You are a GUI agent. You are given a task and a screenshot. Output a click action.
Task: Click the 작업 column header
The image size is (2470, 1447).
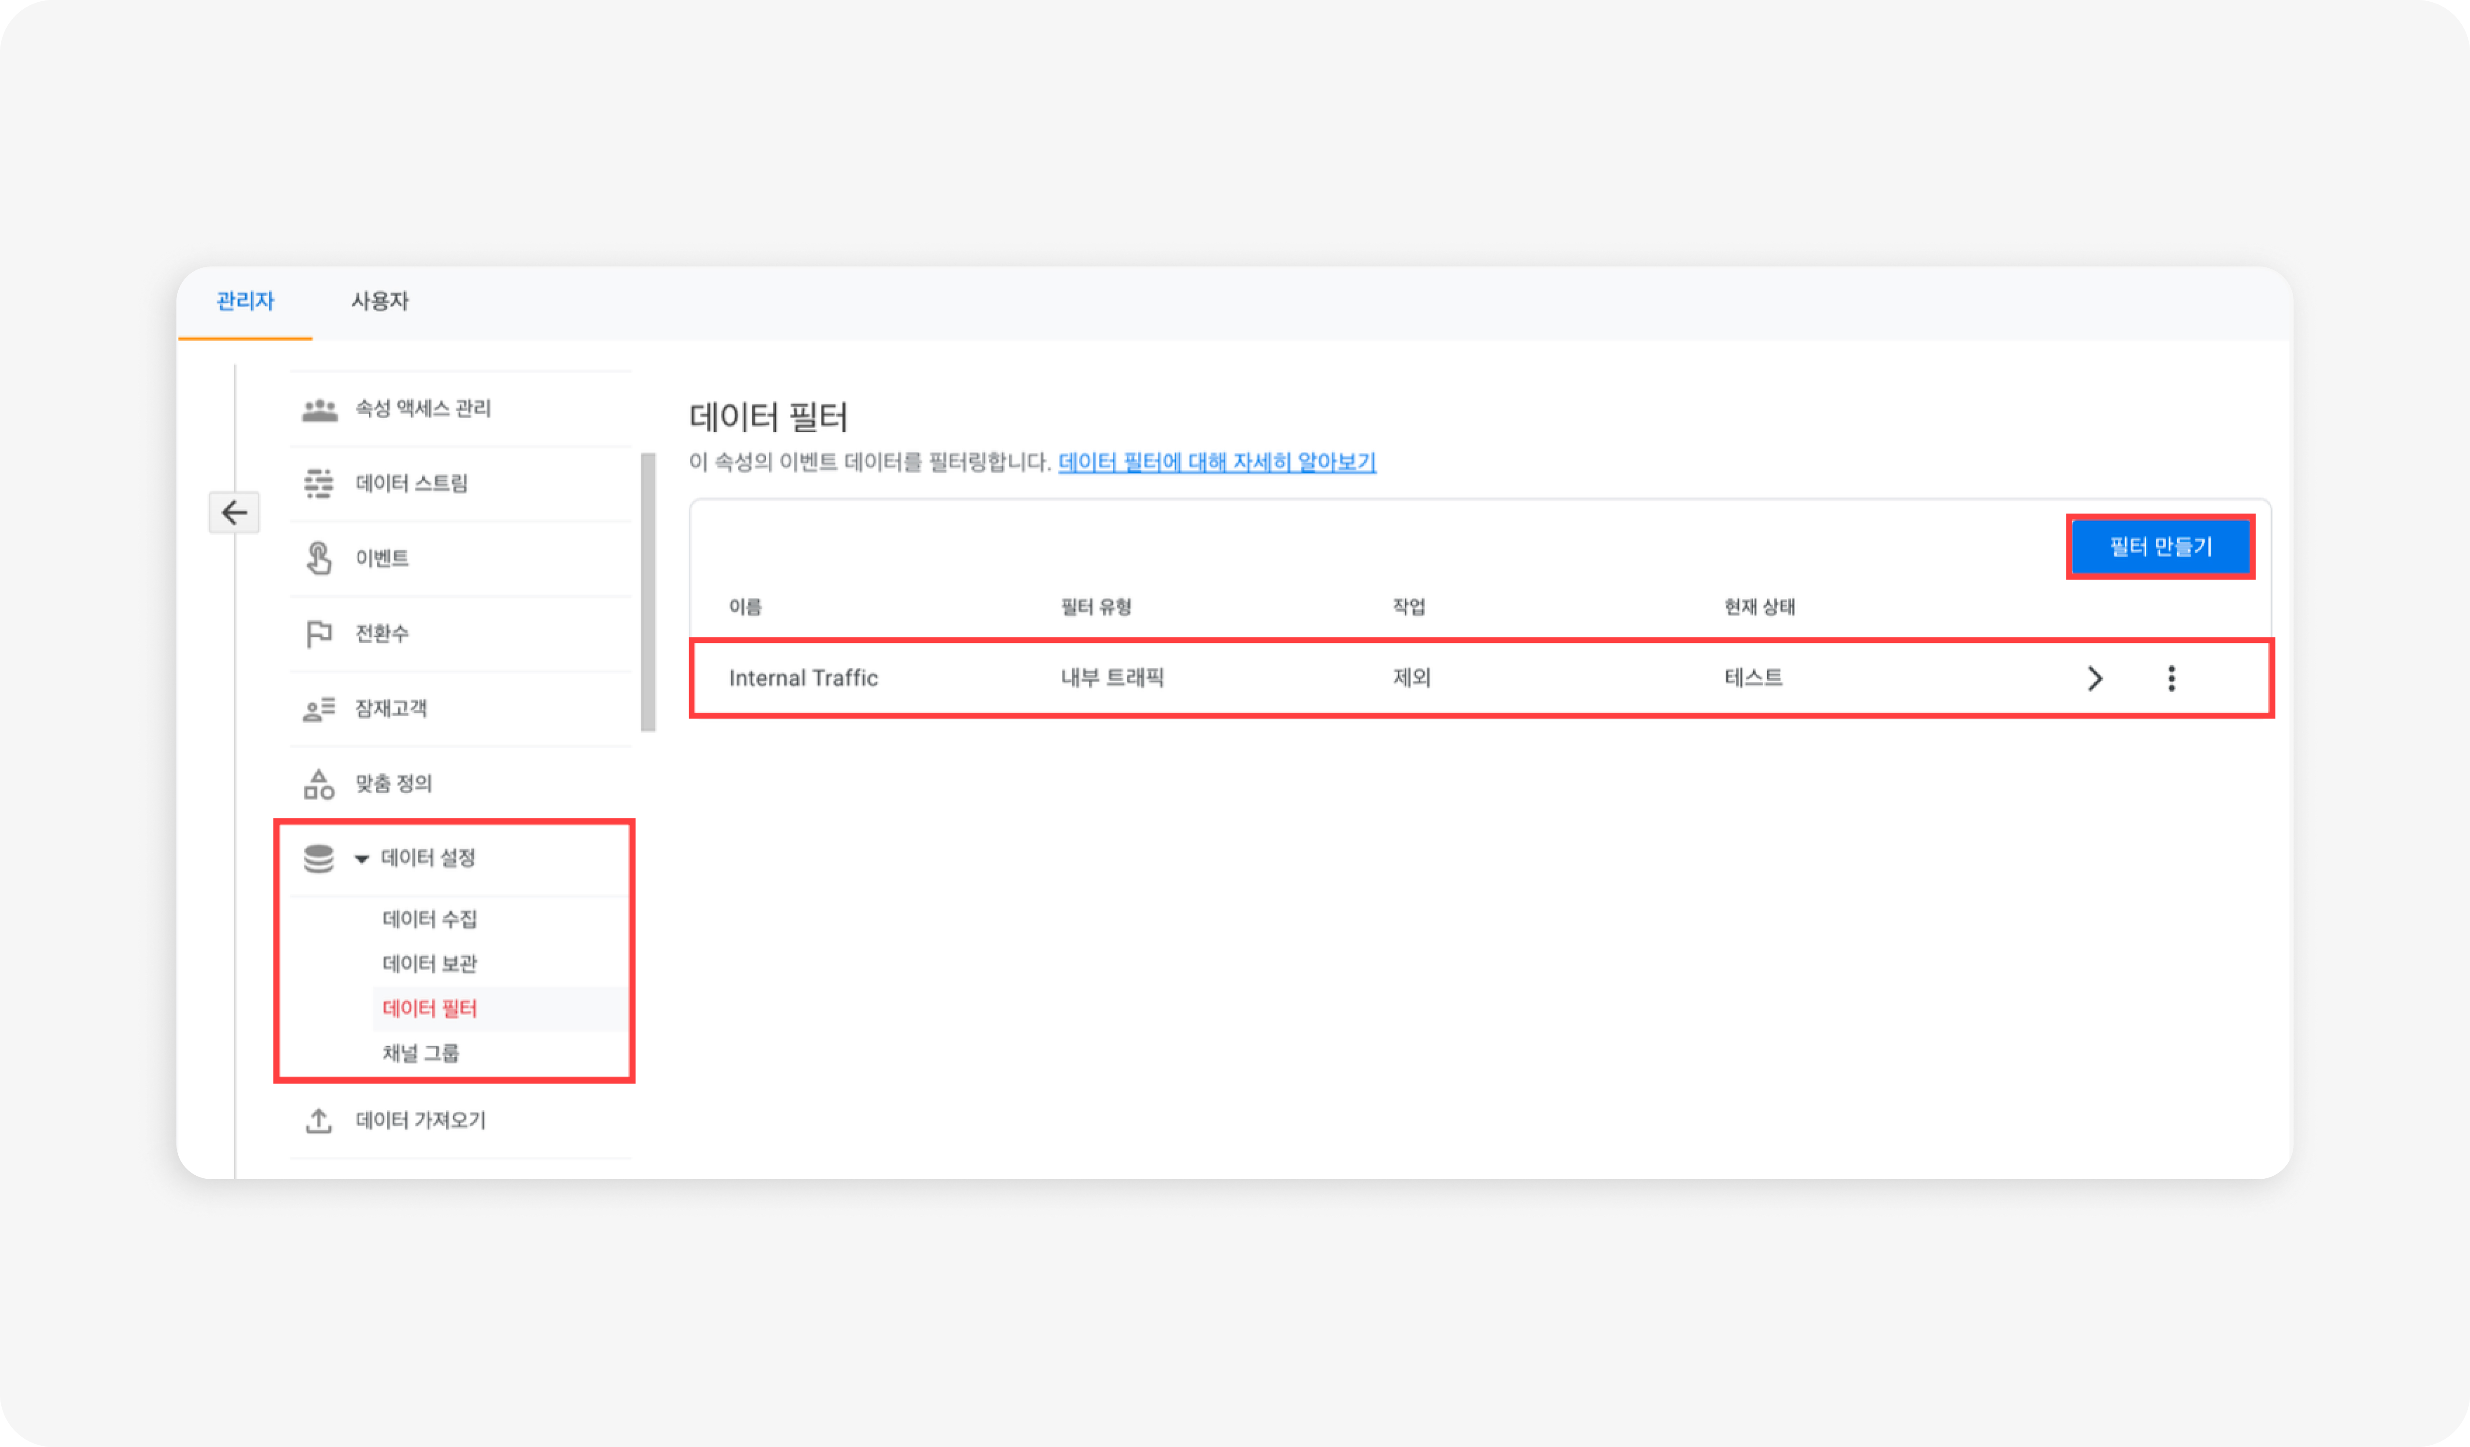coord(1410,607)
